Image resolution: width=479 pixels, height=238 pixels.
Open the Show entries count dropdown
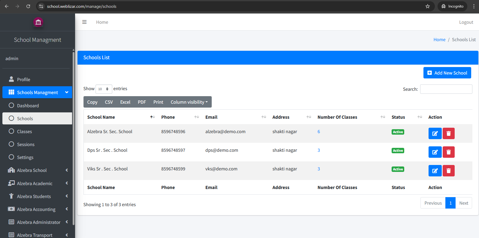(x=104, y=89)
